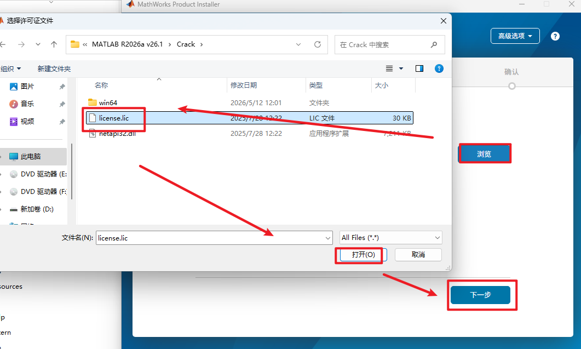Sort by 修改日期 column header
Viewport: 581px width, 349px height.
(244, 85)
